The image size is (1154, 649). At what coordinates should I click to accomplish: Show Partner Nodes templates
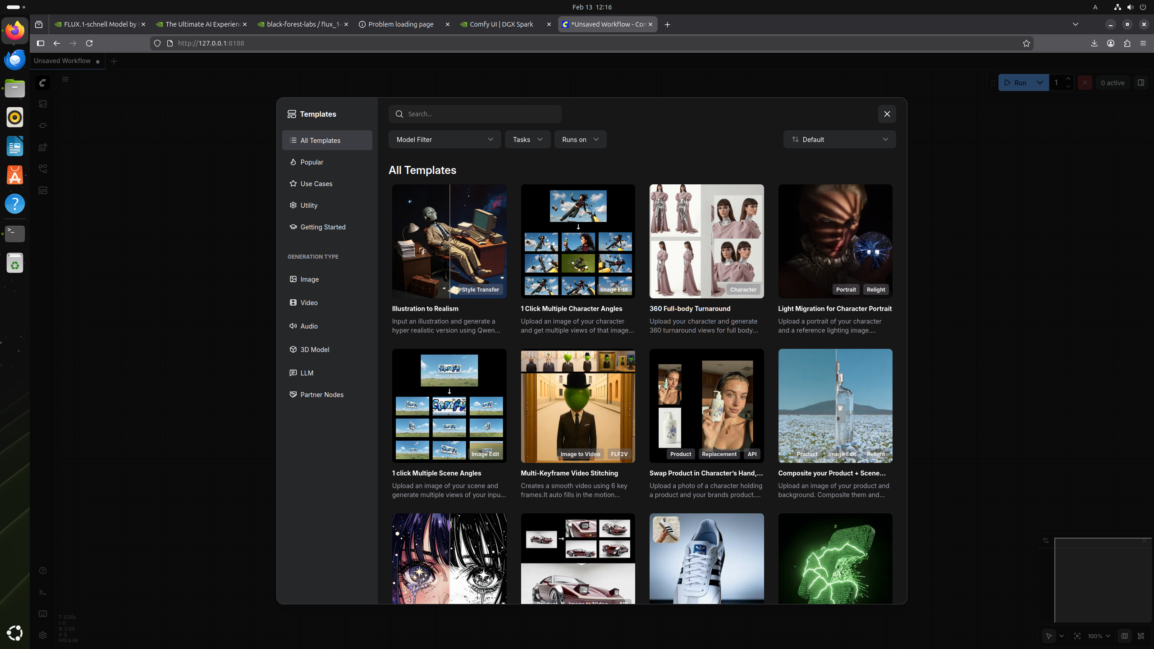(x=321, y=395)
